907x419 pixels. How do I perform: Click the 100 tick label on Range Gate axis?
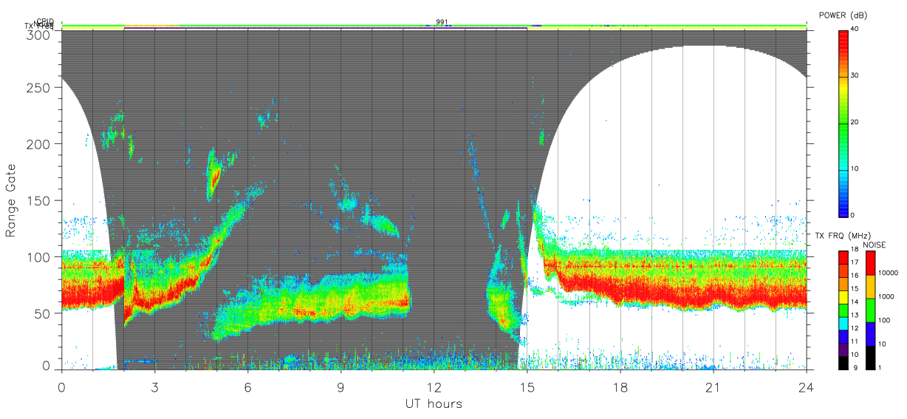(x=39, y=257)
